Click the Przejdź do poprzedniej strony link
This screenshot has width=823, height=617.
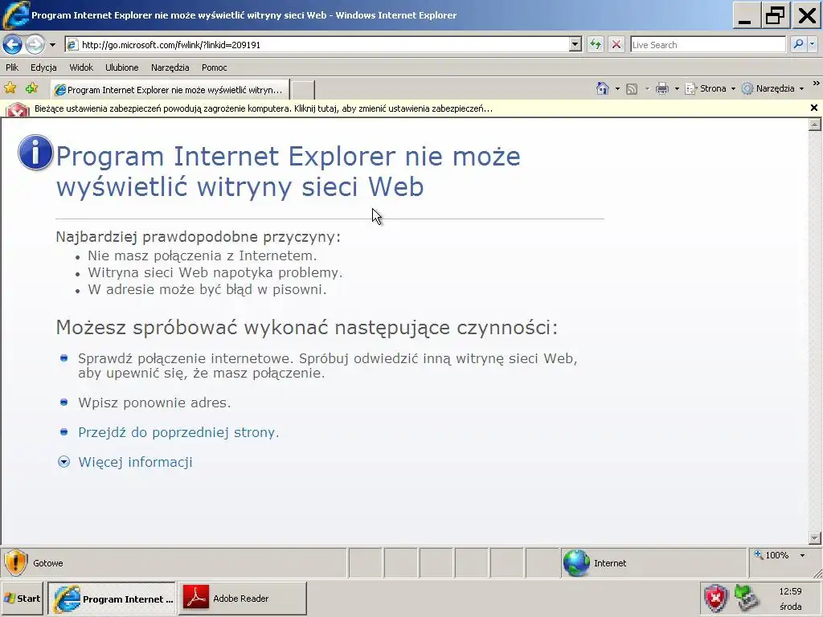pyautogui.click(x=178, y=432)
